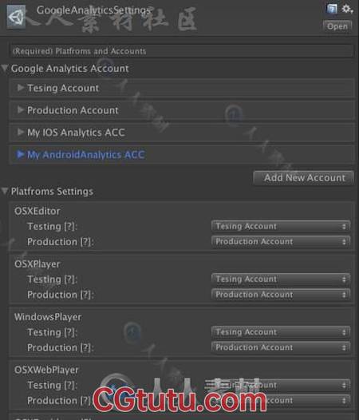This screenshot has height=420, width=359.
Task: Click the Open button
Action: (337, 26)
